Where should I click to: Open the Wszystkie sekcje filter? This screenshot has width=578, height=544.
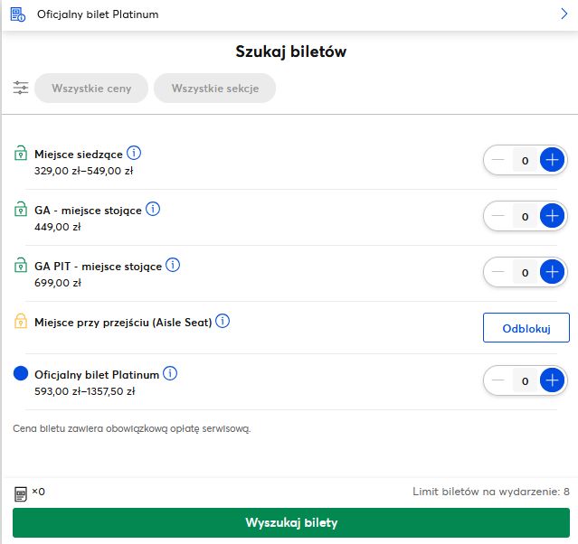pyautogui.click(x=214, y=89)
